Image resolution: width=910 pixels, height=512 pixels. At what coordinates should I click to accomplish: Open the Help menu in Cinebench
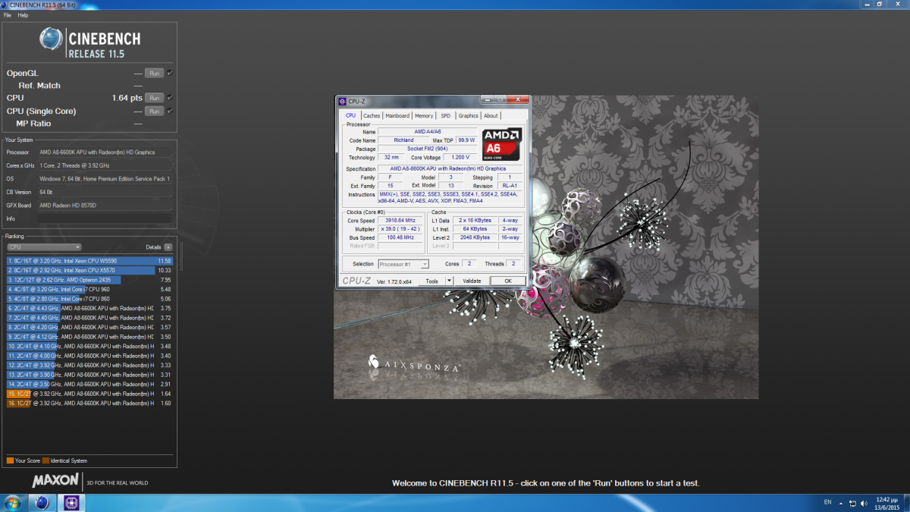click(23, 15)
